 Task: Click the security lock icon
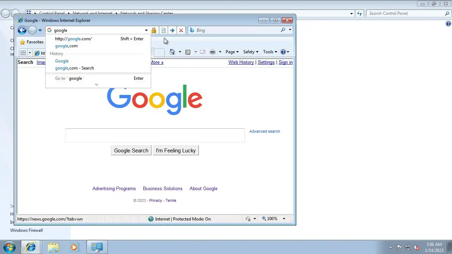click(x=154, y=30)
